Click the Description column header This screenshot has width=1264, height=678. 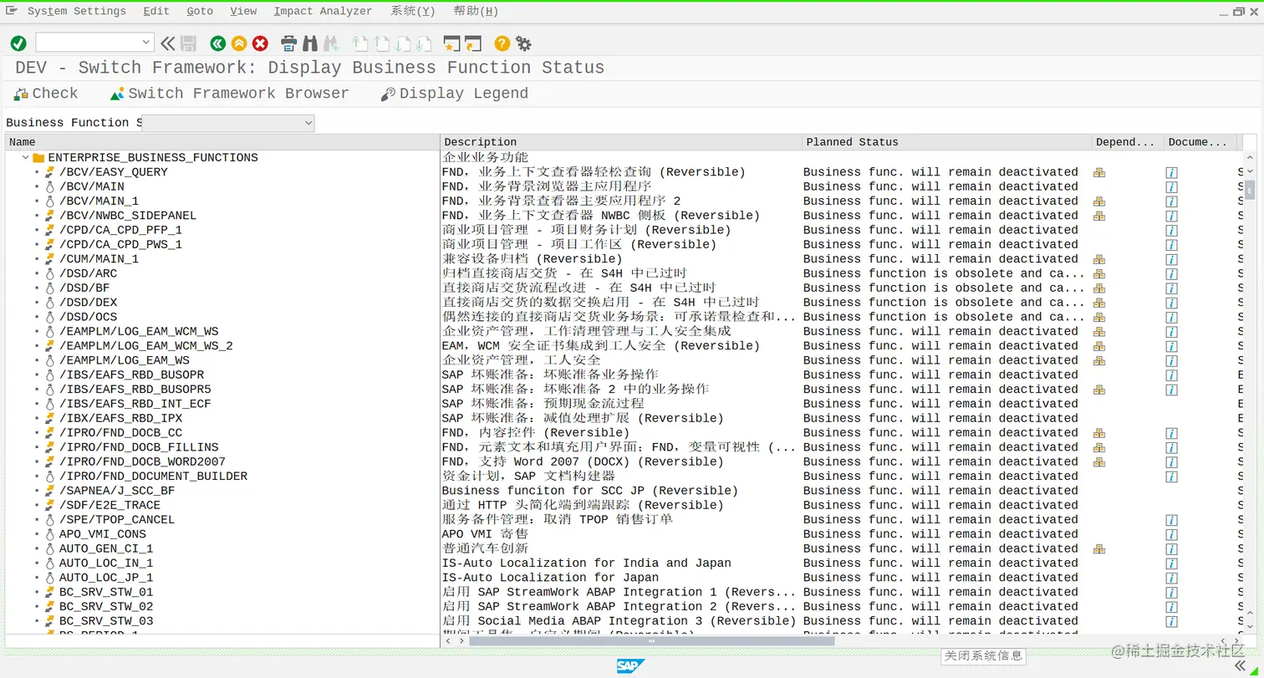tap(621, 142)
